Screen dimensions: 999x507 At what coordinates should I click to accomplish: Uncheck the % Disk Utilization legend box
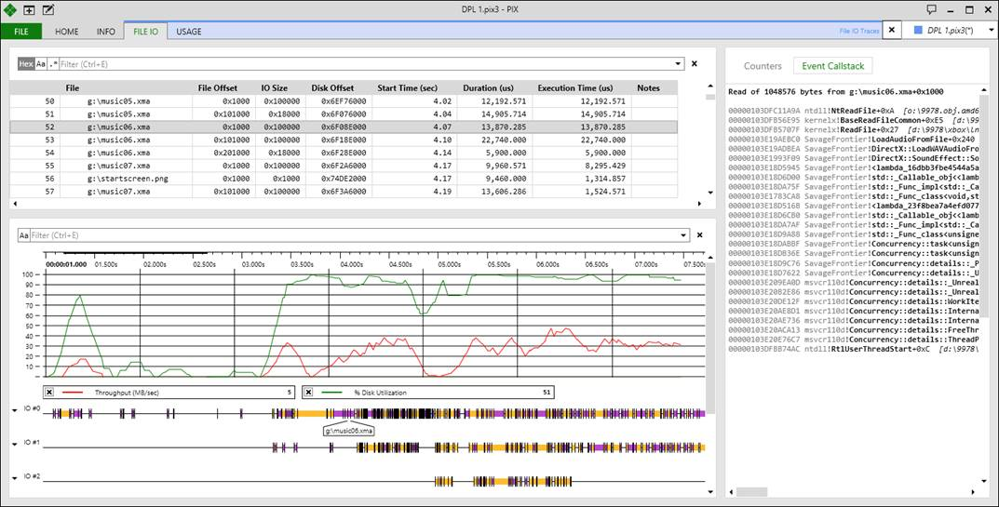(308, 393)
